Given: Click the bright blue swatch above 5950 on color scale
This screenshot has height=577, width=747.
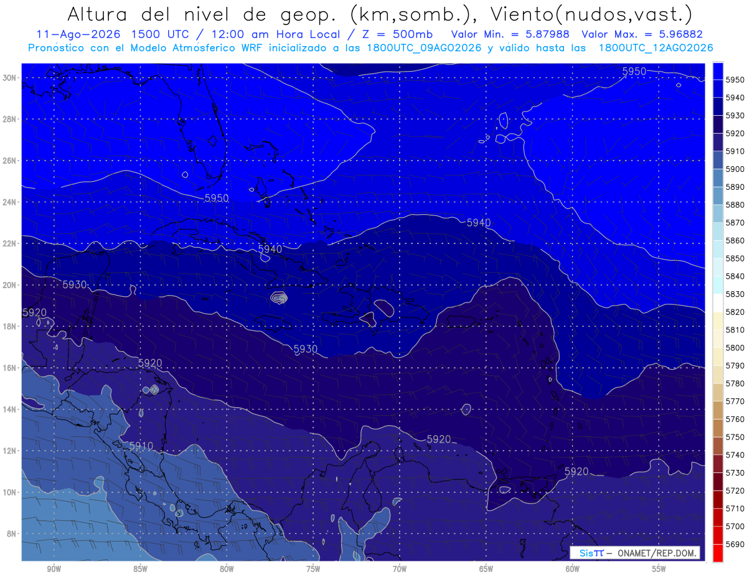Looking at the screenshot, I should coord(718,71).
